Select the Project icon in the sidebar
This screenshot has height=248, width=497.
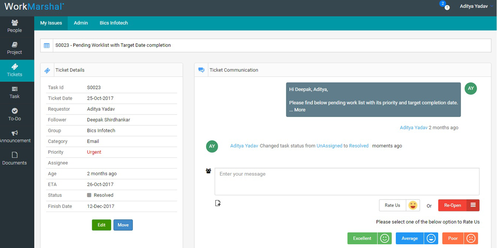click(x=14, y=48)
